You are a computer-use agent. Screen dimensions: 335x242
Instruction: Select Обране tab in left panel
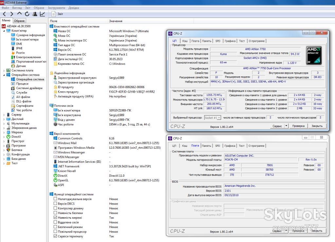(x=19, y=21)
